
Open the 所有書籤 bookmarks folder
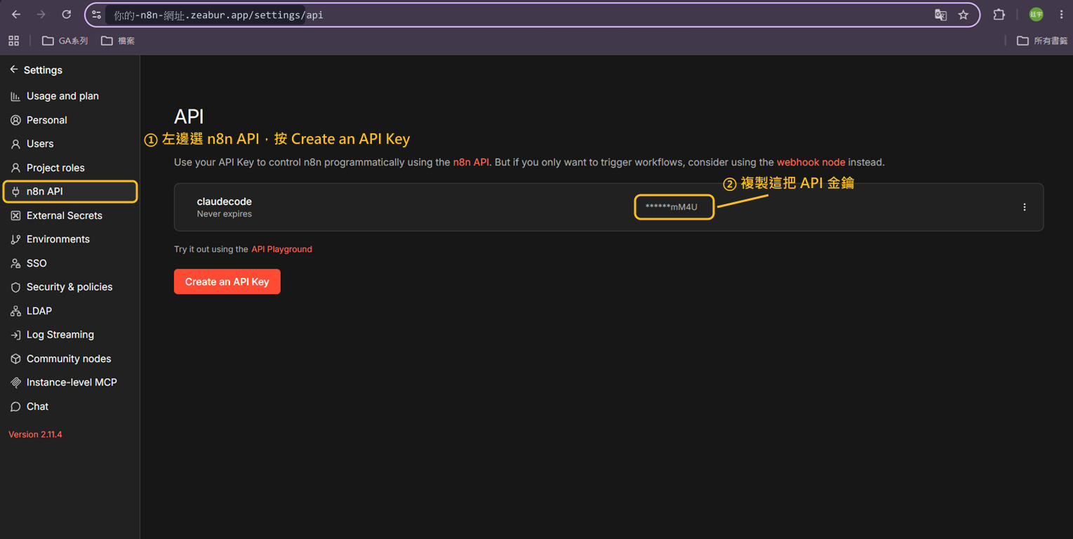(1042, 41)
